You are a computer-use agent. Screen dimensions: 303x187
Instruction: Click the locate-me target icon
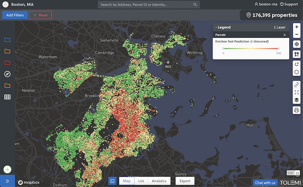coord(297,44)
